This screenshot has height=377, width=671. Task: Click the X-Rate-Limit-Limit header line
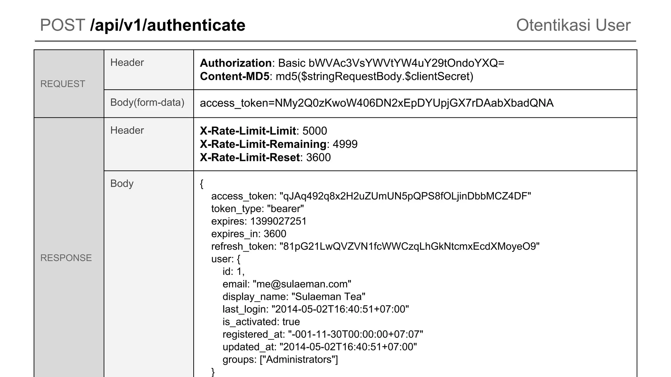[x=263, y=131]
